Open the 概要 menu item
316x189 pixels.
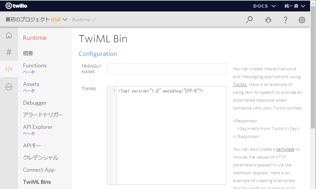28,53
